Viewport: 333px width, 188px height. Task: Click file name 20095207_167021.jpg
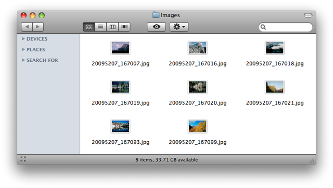pos(275,103)
